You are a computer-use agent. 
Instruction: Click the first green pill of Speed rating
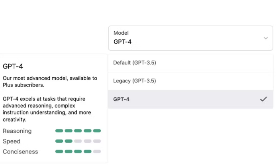(59, 141)
